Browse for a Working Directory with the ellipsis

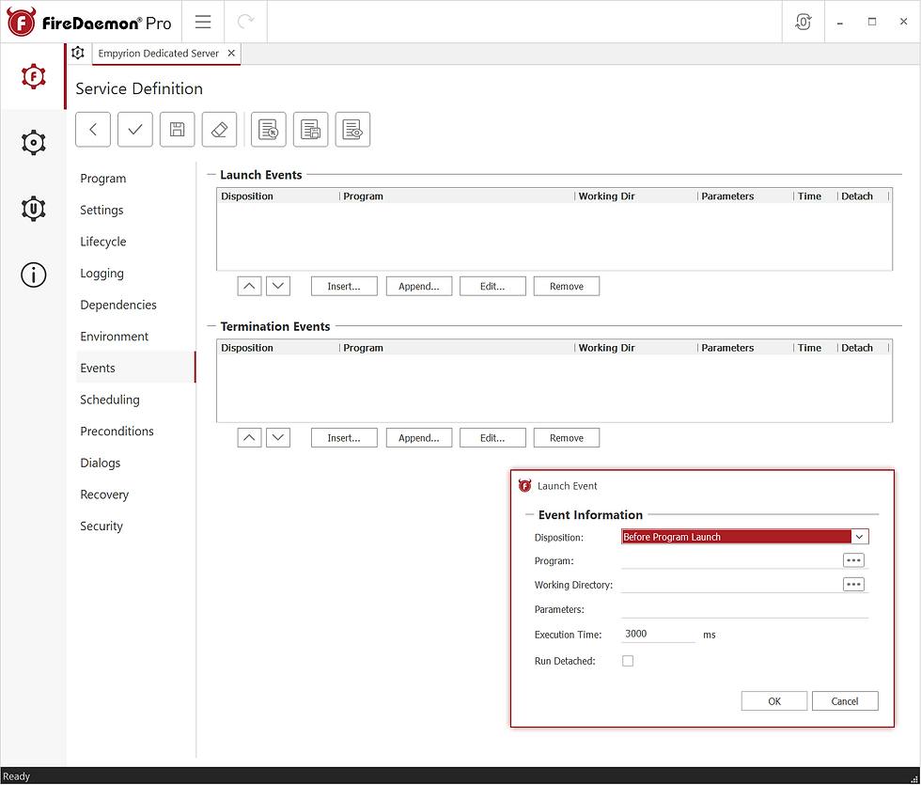[x=853, y=584]
